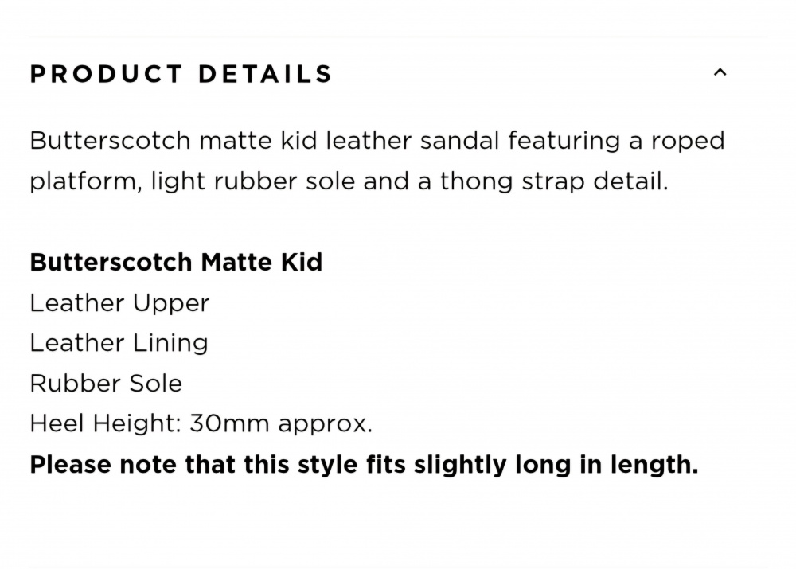The height and width of the screenshot is (569, 796).
Task: Click the Leather Upper line
Action: 119,303
